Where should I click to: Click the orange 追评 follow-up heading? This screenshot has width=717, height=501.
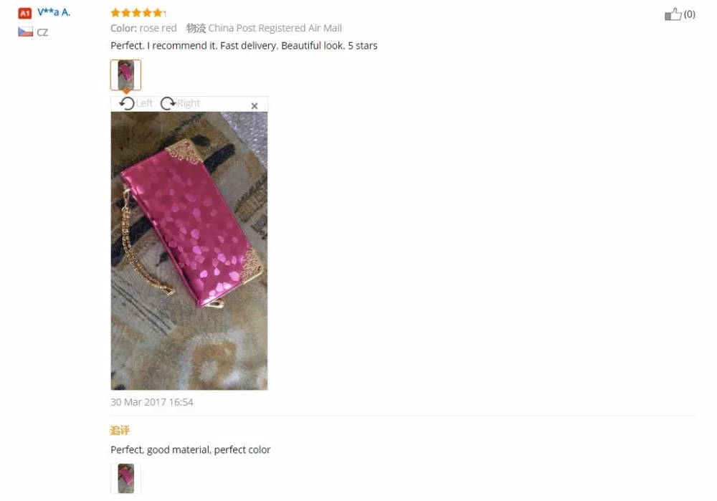click(x=120, y=430)
